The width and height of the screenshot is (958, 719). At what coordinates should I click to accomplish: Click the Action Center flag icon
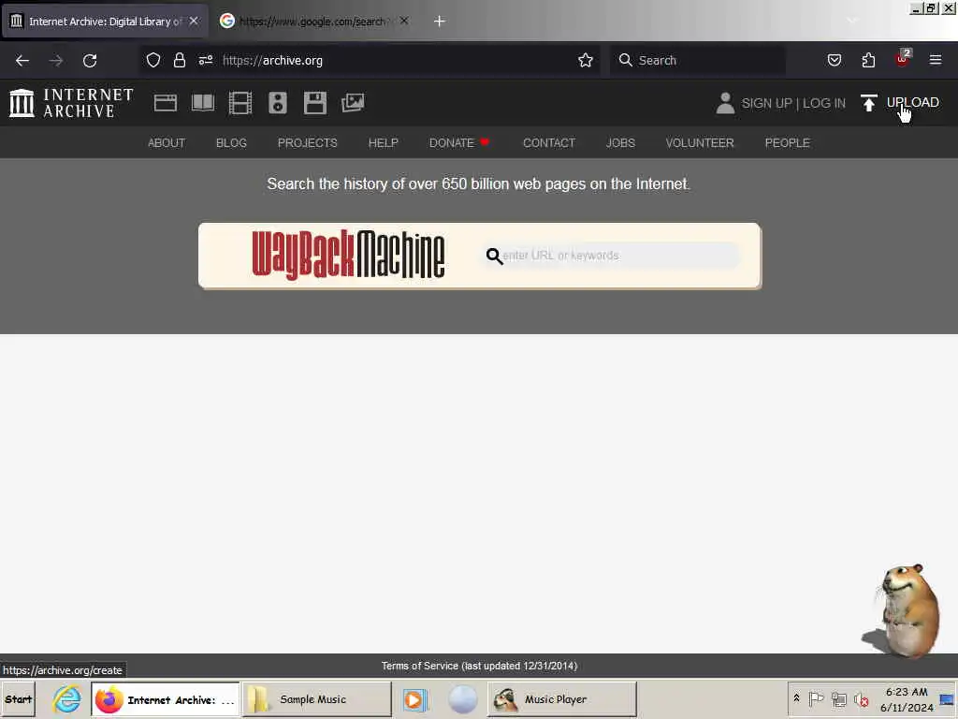coord(816,698)
